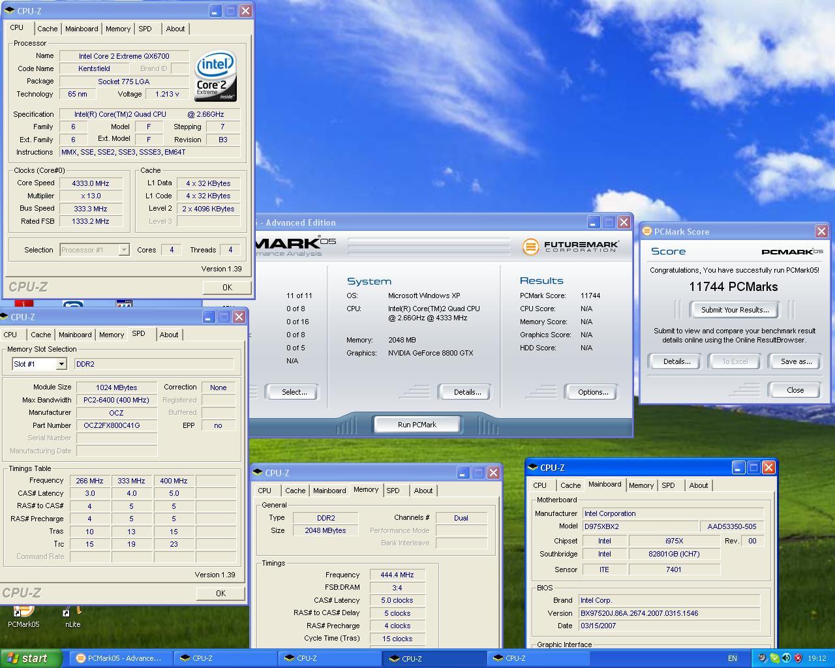Click the memory Frequency 444.4 MHz value
The image size is (835, 668).
(397, 575)
